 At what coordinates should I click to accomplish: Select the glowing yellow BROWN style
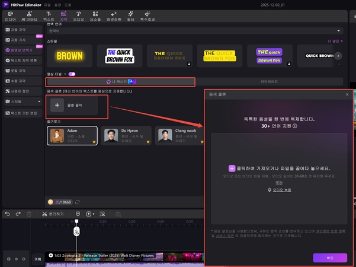pyautogui.click(x=70, y=56)
